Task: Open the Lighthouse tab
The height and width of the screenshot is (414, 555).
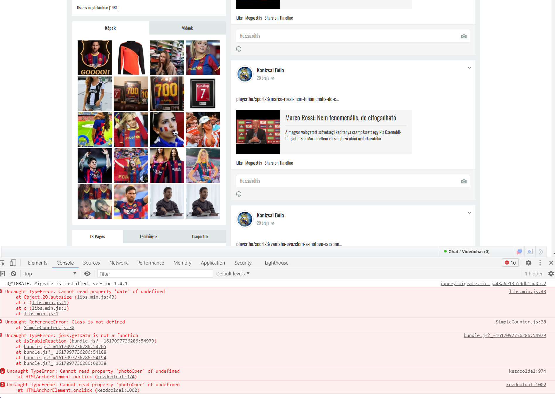Action: click(276, 263)
